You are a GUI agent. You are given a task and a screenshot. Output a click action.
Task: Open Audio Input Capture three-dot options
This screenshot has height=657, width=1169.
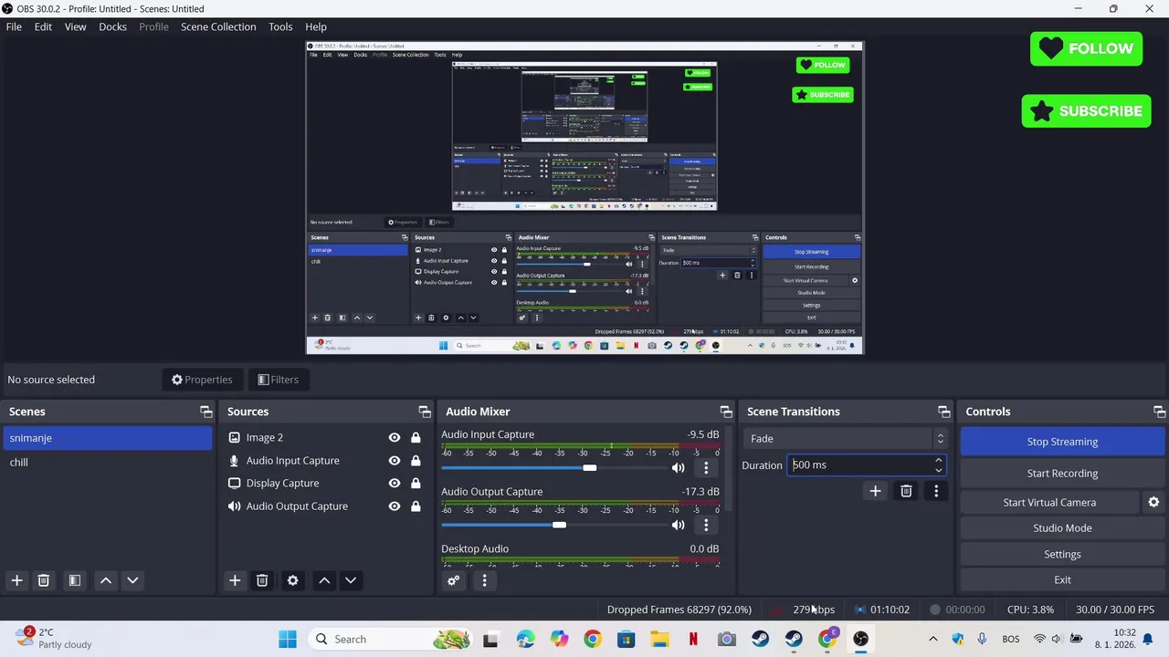(x=706, y=468)
